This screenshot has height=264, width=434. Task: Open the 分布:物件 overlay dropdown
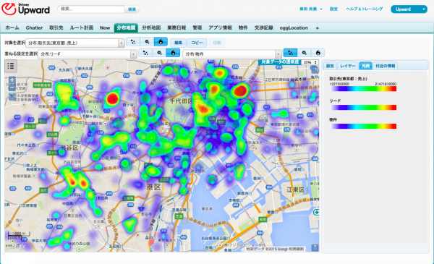232,54
